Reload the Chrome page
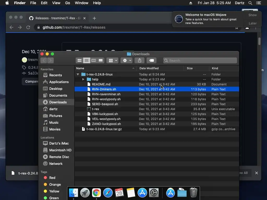 pos(28,27)
